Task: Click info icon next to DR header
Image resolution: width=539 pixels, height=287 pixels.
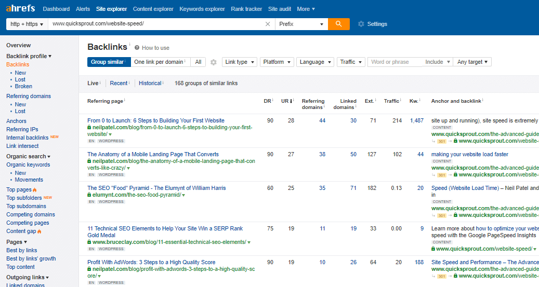Action: (x=272, y=100)
